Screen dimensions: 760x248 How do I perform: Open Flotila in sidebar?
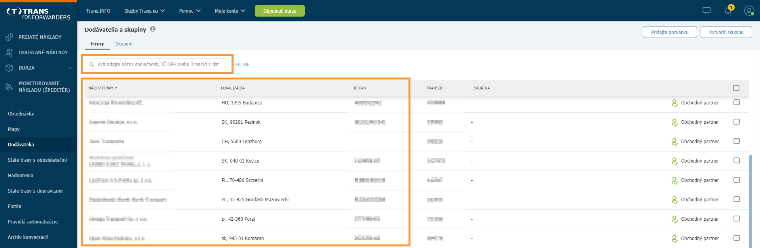(x=15, y=206)
